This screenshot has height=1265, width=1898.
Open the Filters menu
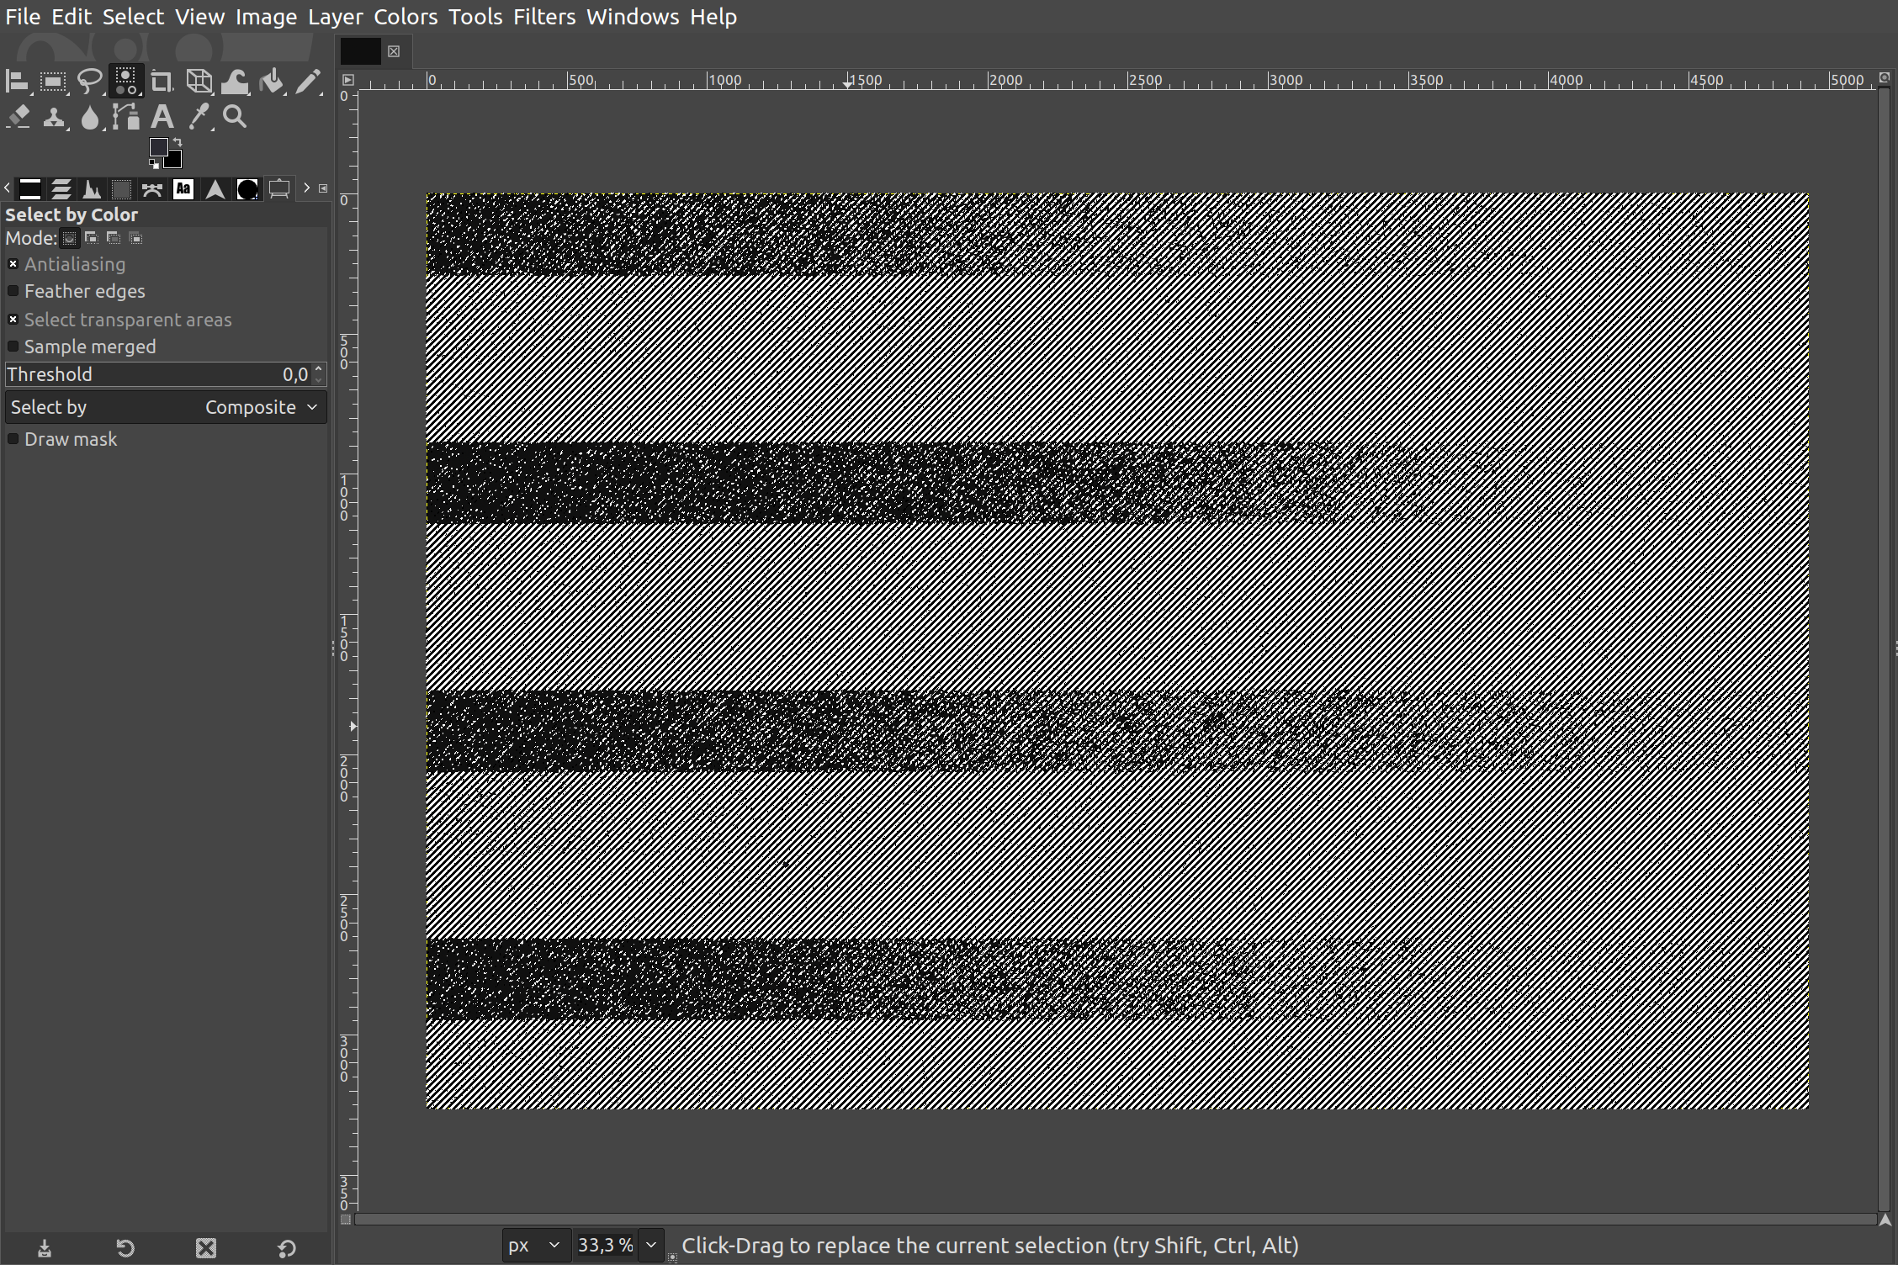click(x=543, y=17)
